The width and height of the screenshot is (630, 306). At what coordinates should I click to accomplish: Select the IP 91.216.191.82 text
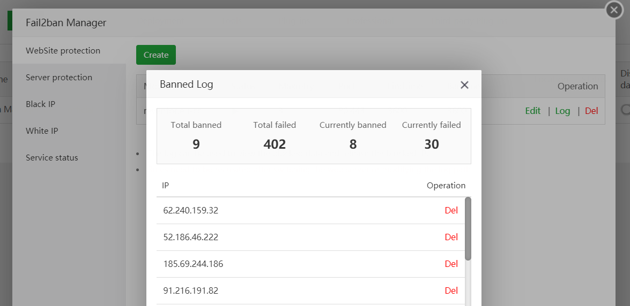[191, 290]
